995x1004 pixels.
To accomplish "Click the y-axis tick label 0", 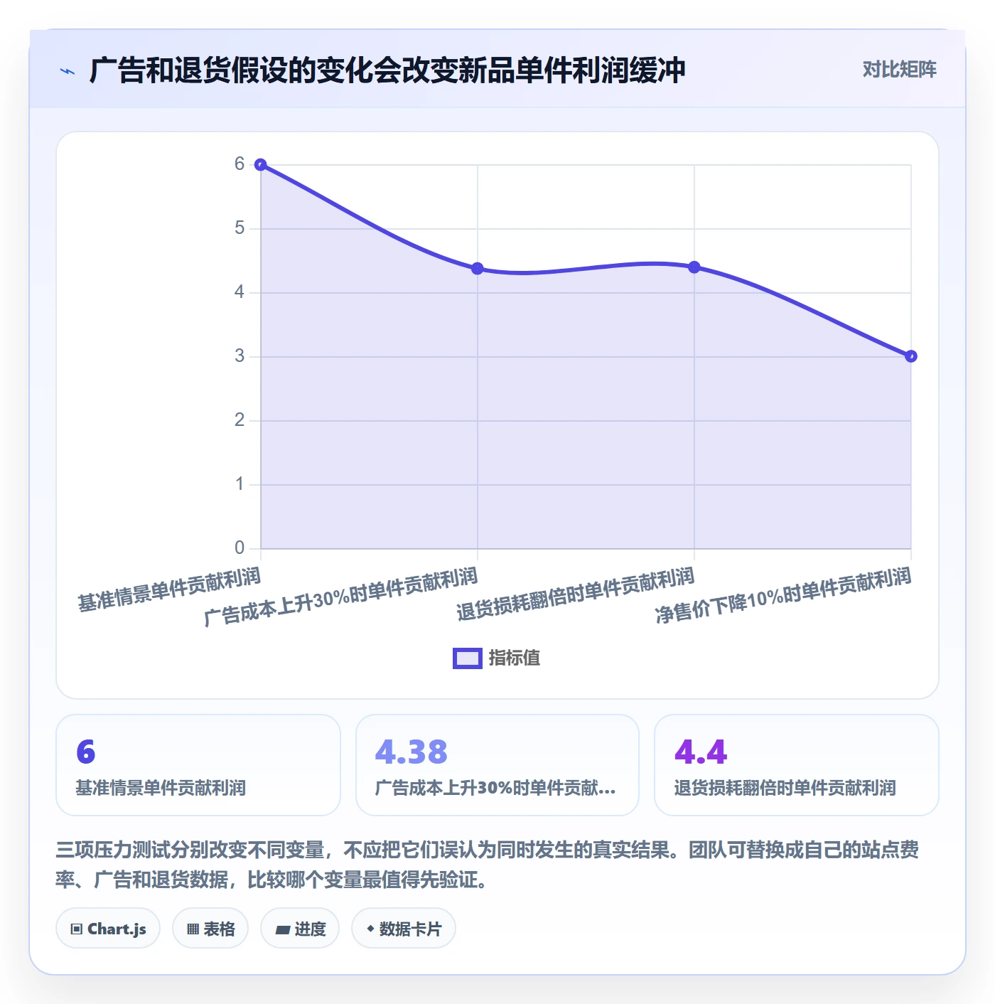I will 240,548.
